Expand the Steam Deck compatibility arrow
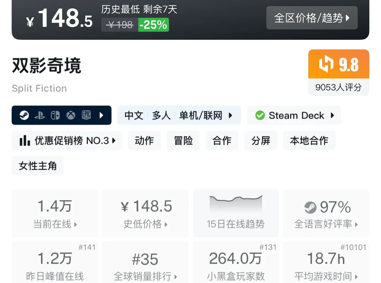 tap(332, 115)
